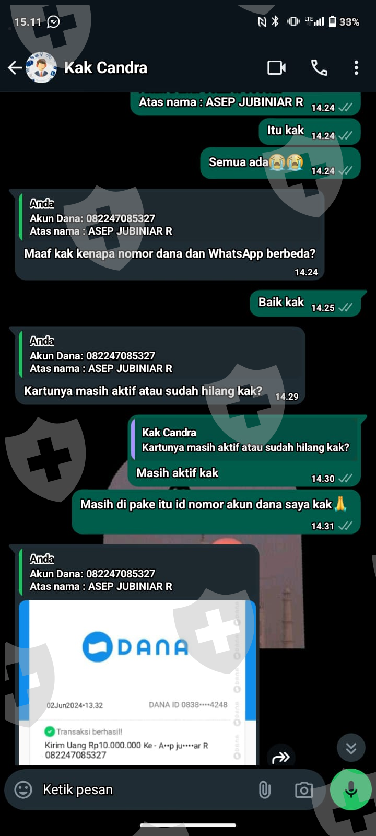376x836 pixels.
Task: Forward the DANA receipt image
Action: point(281,757)
